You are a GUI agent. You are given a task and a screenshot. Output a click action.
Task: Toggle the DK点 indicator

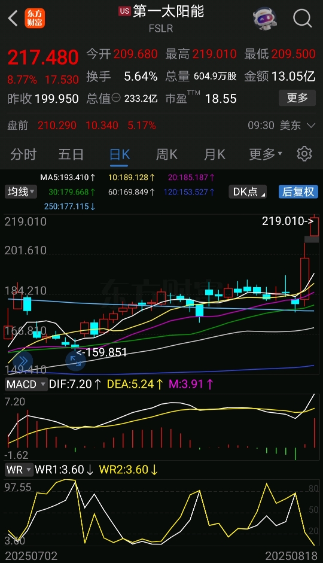[248, 191]
